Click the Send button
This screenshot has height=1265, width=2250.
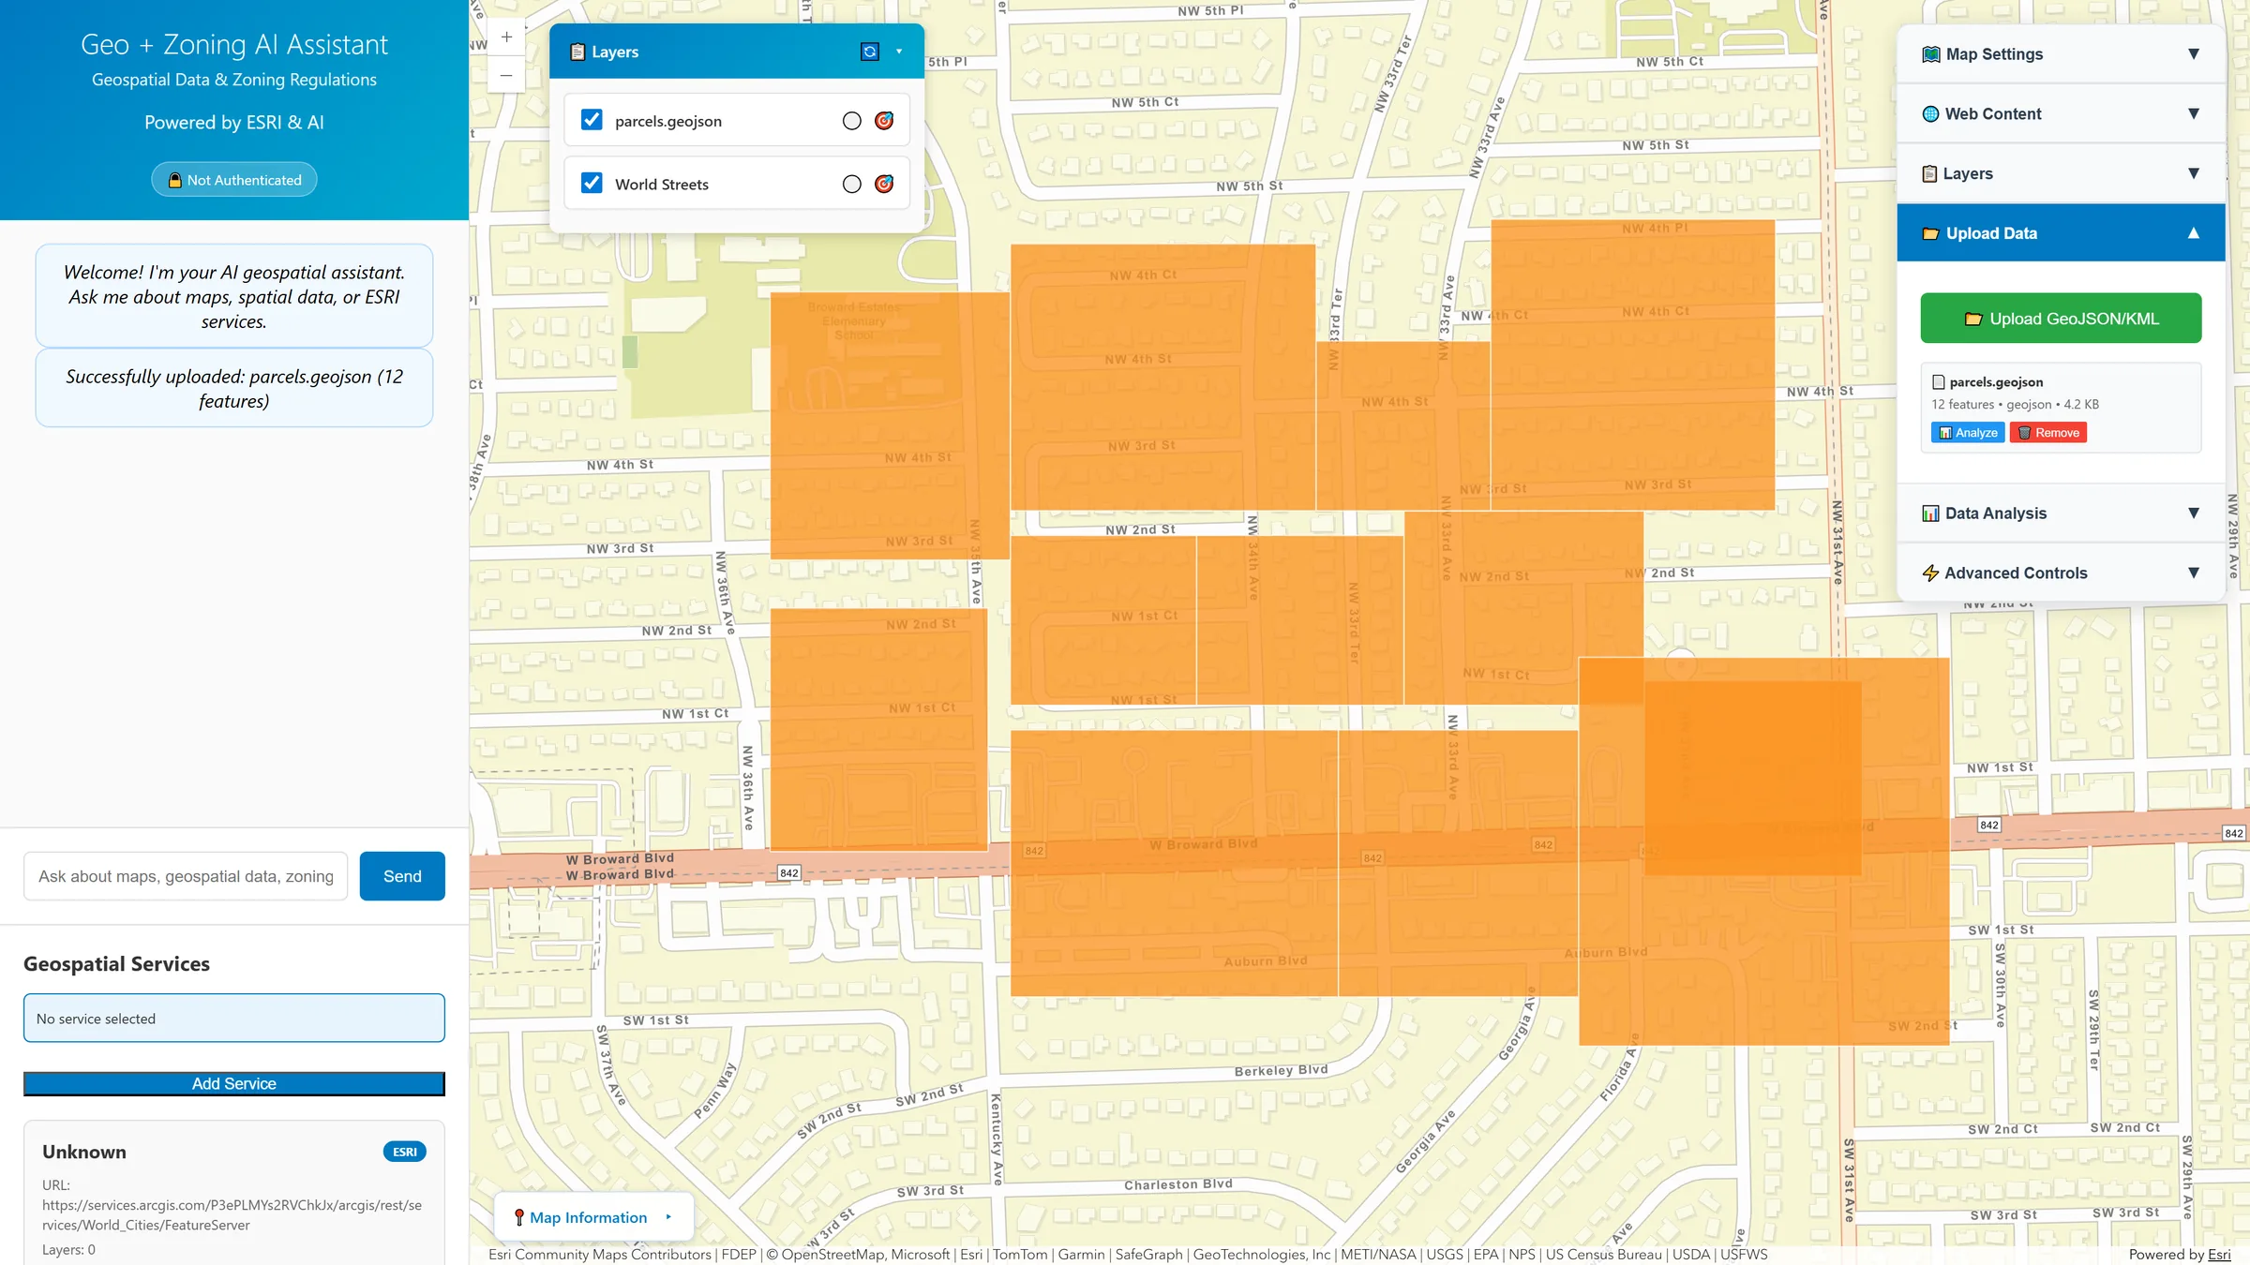pos(402,876)
